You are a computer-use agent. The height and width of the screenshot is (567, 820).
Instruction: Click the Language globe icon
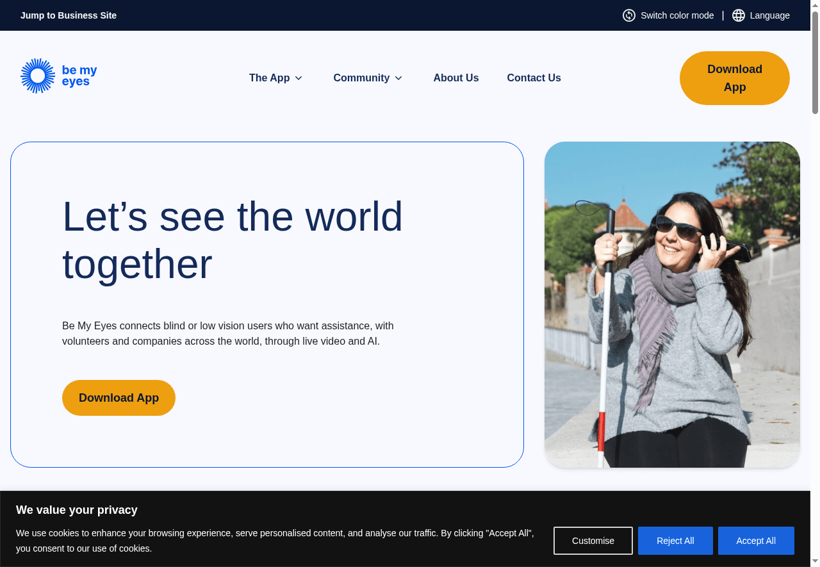point(739,15)
